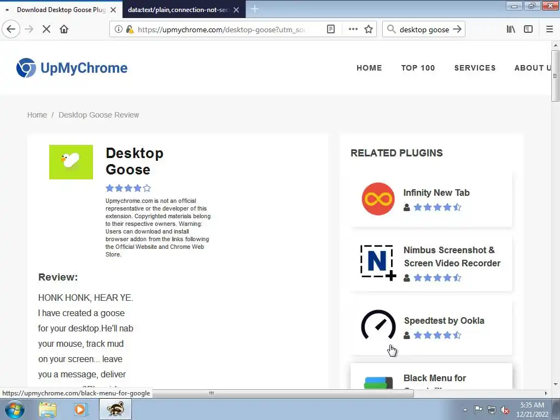Click the Speedtest by Ookla gauge icon

tap(378, 326)
